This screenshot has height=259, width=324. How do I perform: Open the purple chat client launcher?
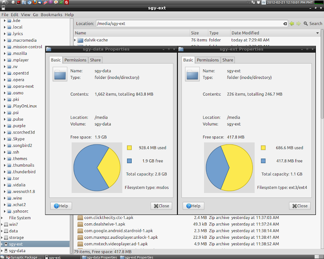(x=50, y=2)
